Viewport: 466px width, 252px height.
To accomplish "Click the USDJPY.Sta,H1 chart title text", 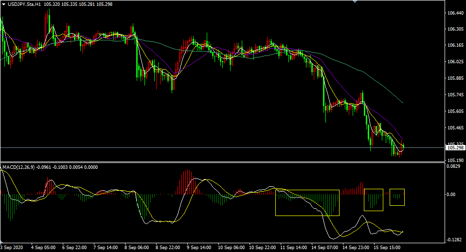I will point(24,4).
